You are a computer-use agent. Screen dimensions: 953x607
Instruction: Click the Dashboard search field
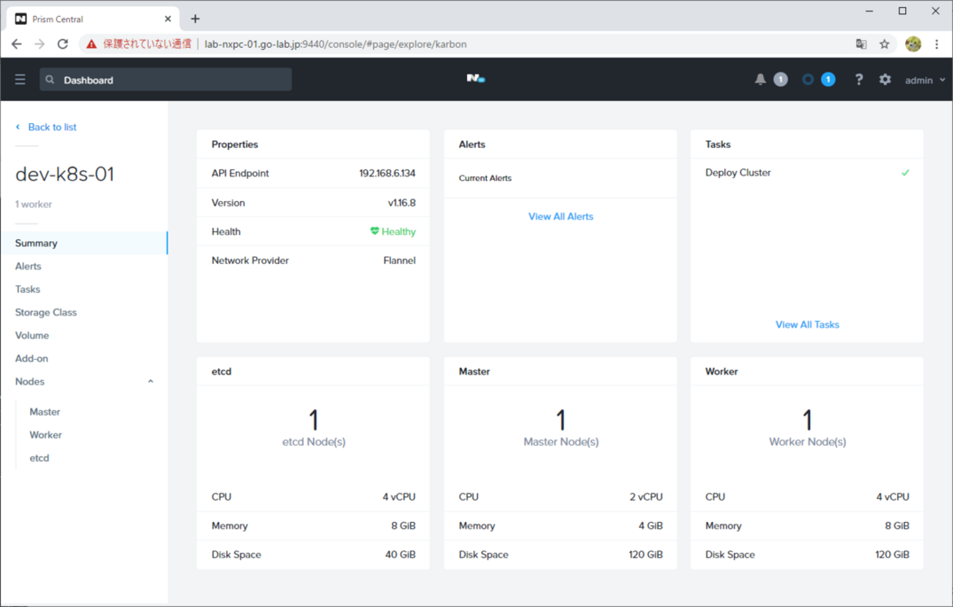(166, 80)
